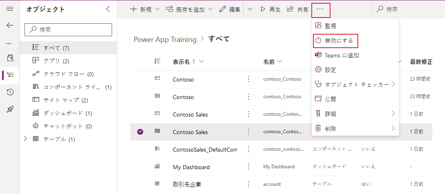Viewport: 445px width, 194px height.
Task: Uncheck the selected Contoso Sales row checkmark
Action: [x=140, y=132]
